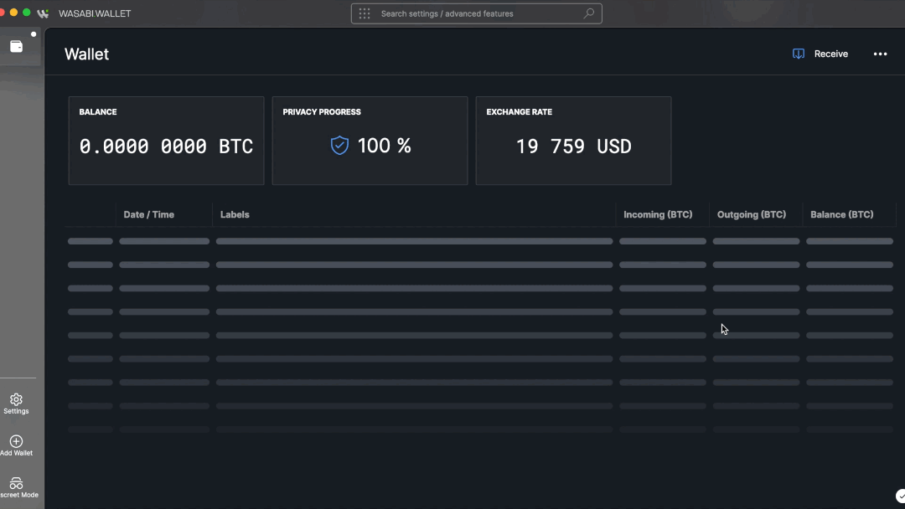Click the yellow minimize window button
Image resolution: width=905 pixels, height=509 pixels.
tap(14, 12)
